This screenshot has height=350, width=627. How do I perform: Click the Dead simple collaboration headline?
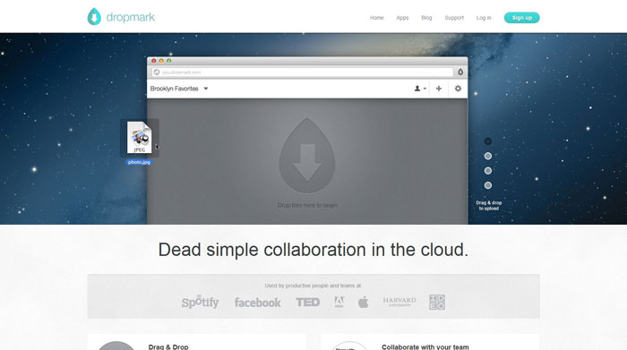click(313, 250)
